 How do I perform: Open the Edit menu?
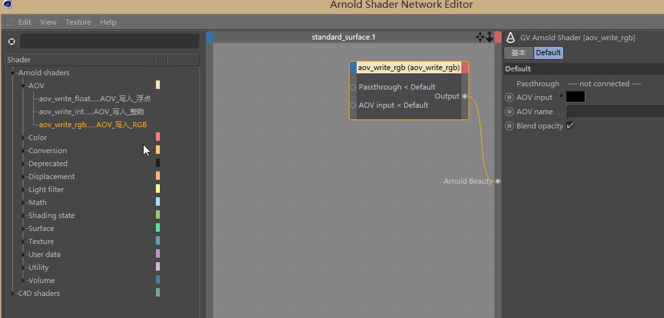(x=25, y=22)
